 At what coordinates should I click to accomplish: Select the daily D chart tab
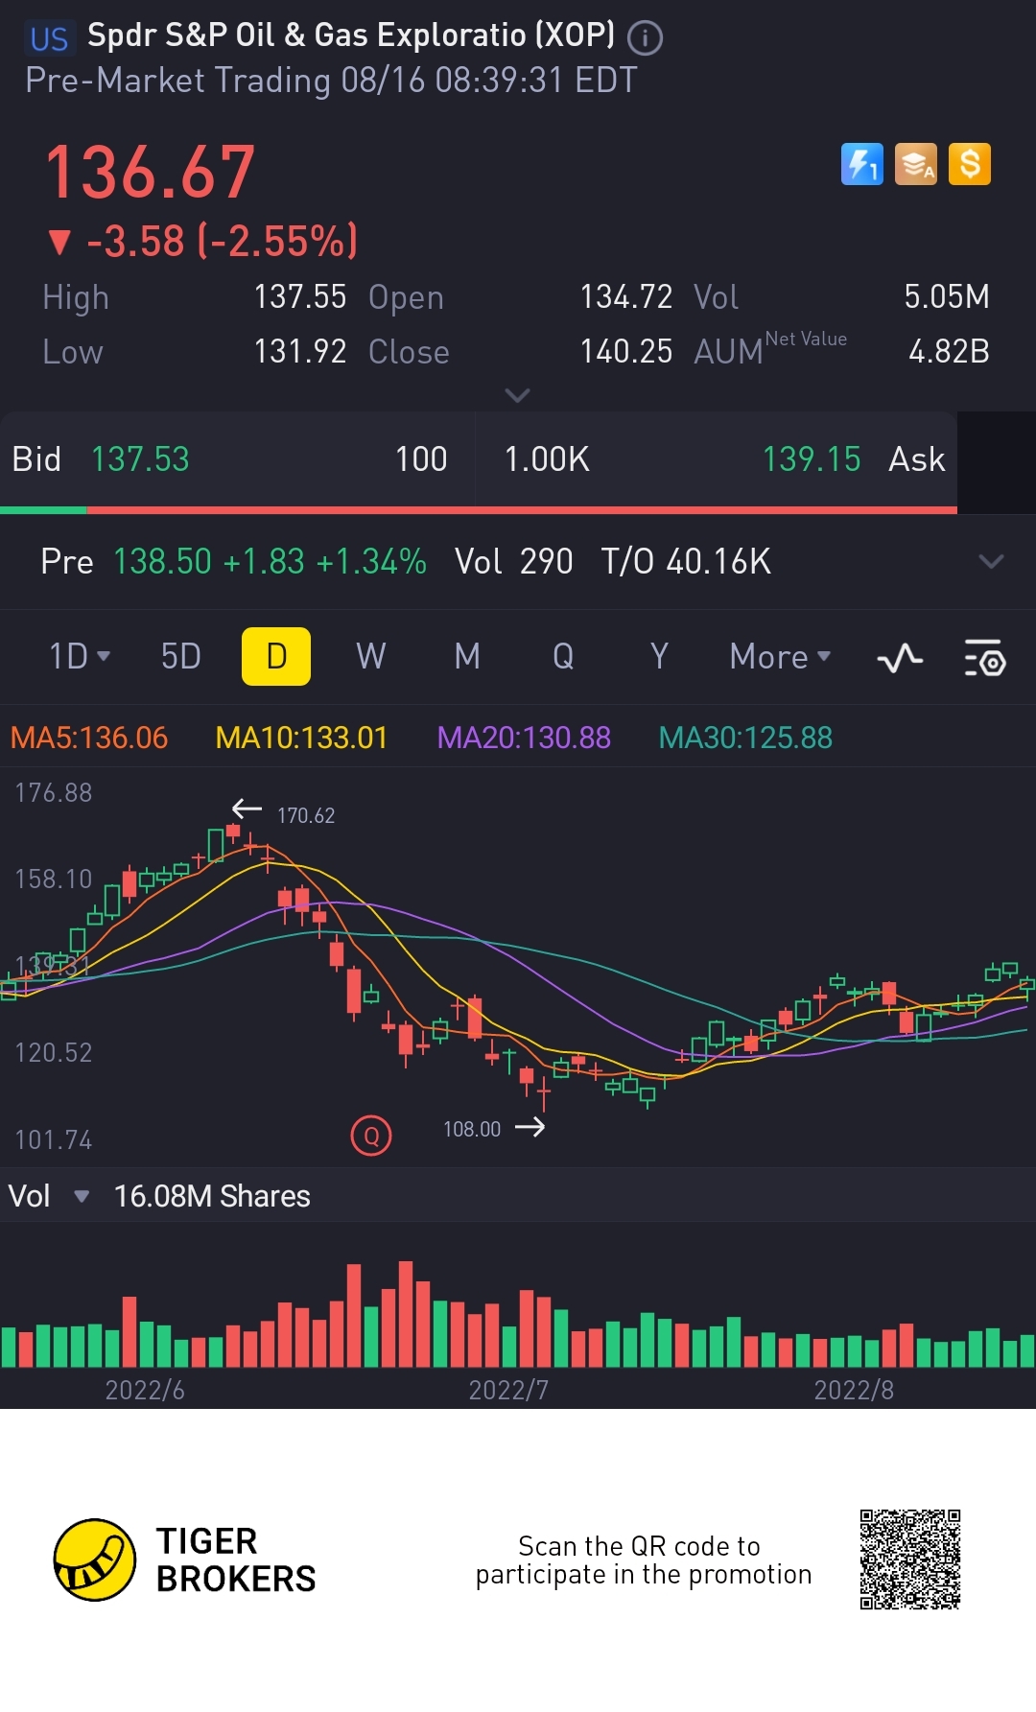click(x=276, y=657)
